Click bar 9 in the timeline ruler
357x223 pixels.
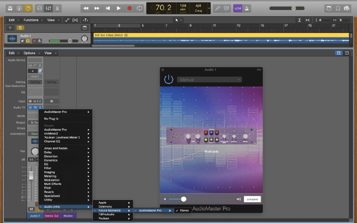[x=190, y=26]
